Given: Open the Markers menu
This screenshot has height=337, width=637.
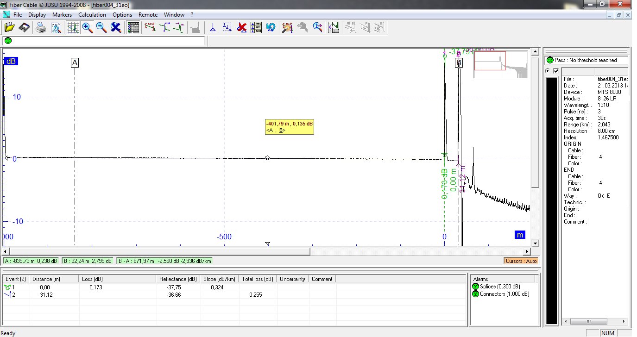Looking at the screenshot, I should 62,15.
